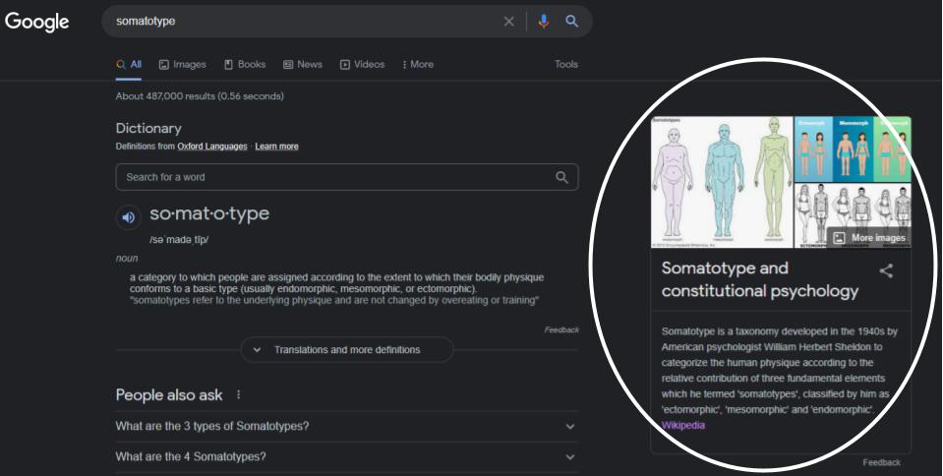Switch to the News tab
Screen dimensions: 943x476
pos(303,64)
